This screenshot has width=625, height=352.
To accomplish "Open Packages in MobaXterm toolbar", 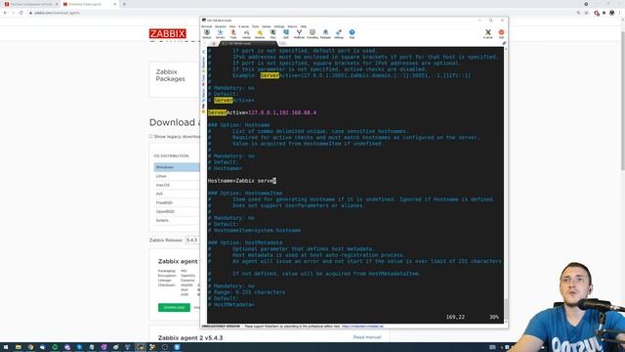I will pos(325,34).
